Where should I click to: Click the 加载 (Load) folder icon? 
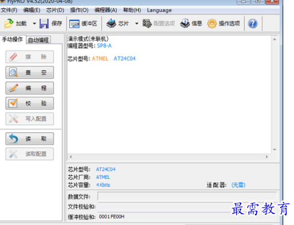(9, 24)
